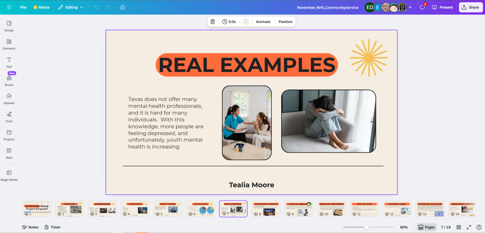This screenshot has width=485, height=233.
Task: Open page 8 PREVIOUS ATTEMPTS thumbnail
Action: pyautogui.click(x=266, y=209)
